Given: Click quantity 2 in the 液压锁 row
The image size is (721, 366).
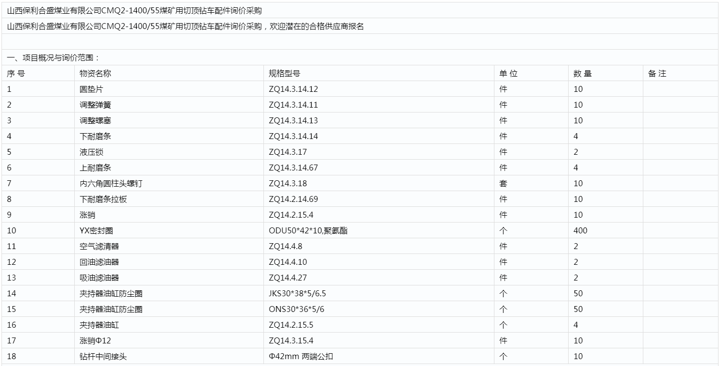Looking at the screenshot, I should tap(576, 152).
